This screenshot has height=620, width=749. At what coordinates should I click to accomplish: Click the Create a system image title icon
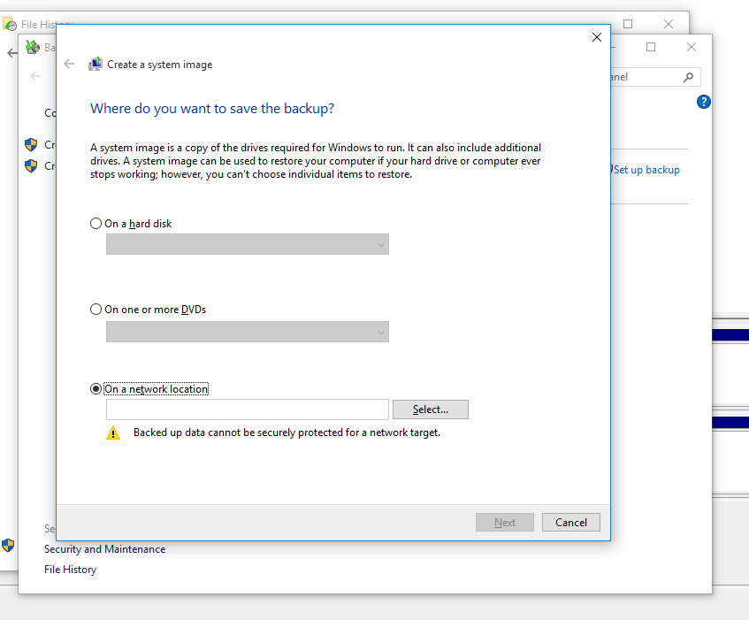point(96,65)
